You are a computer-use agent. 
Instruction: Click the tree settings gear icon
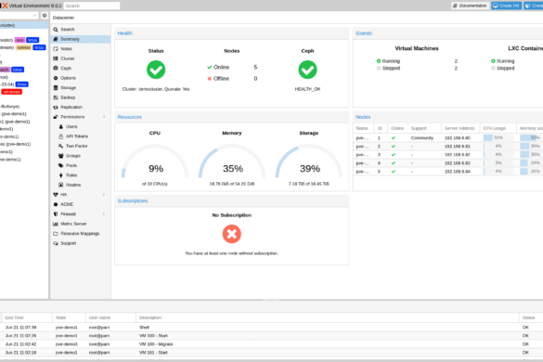click(45, 16)
